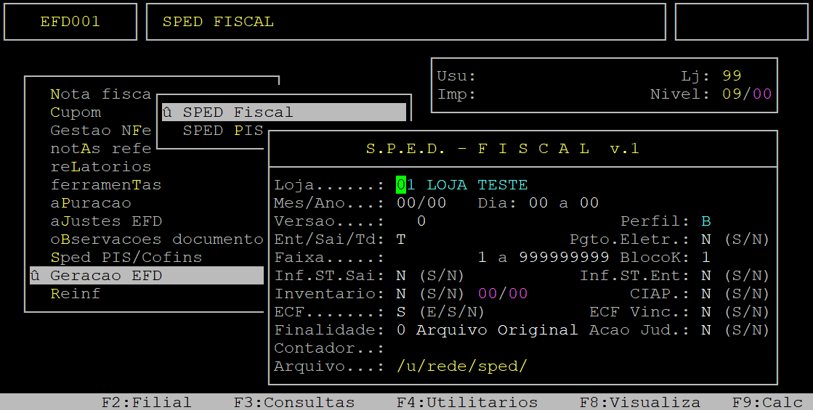Select ferramenTas menu entry

tap(106, 185)
